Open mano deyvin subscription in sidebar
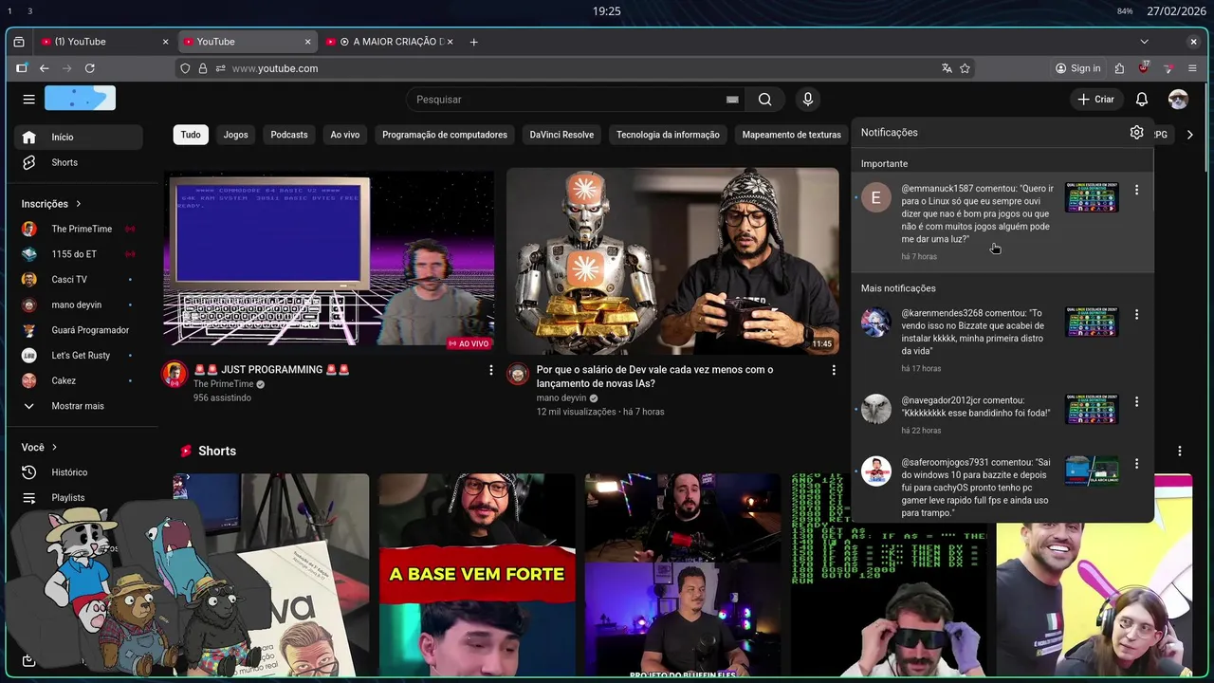 (79, 305)
